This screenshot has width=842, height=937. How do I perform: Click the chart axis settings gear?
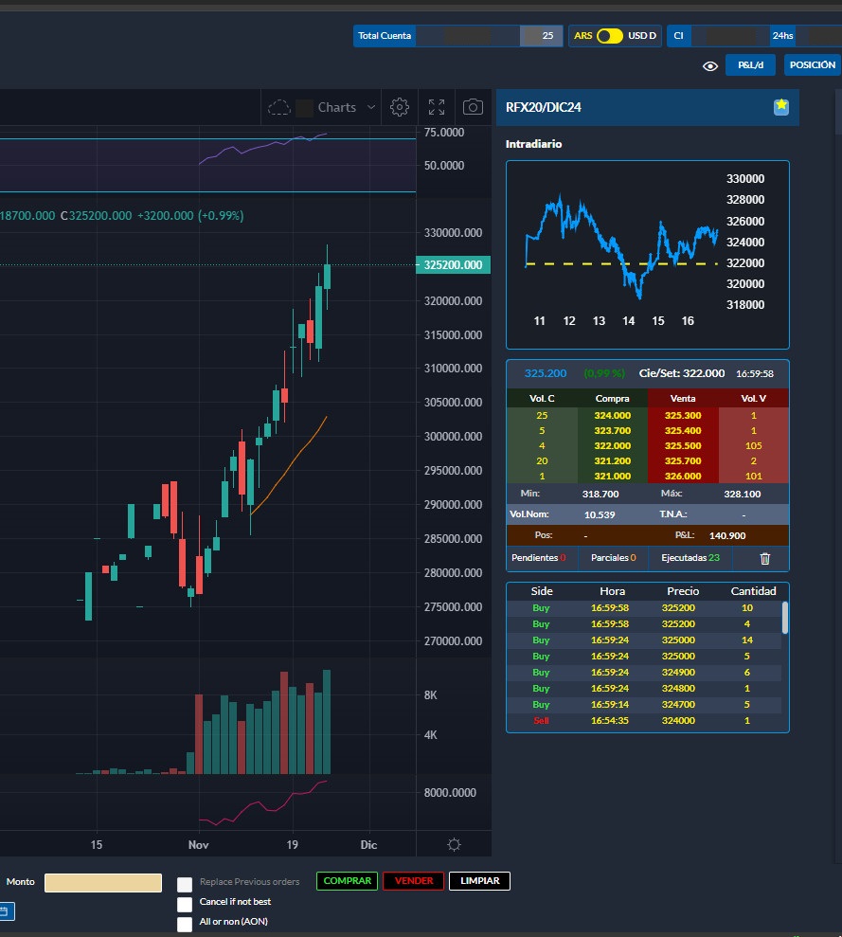point(455,844)
